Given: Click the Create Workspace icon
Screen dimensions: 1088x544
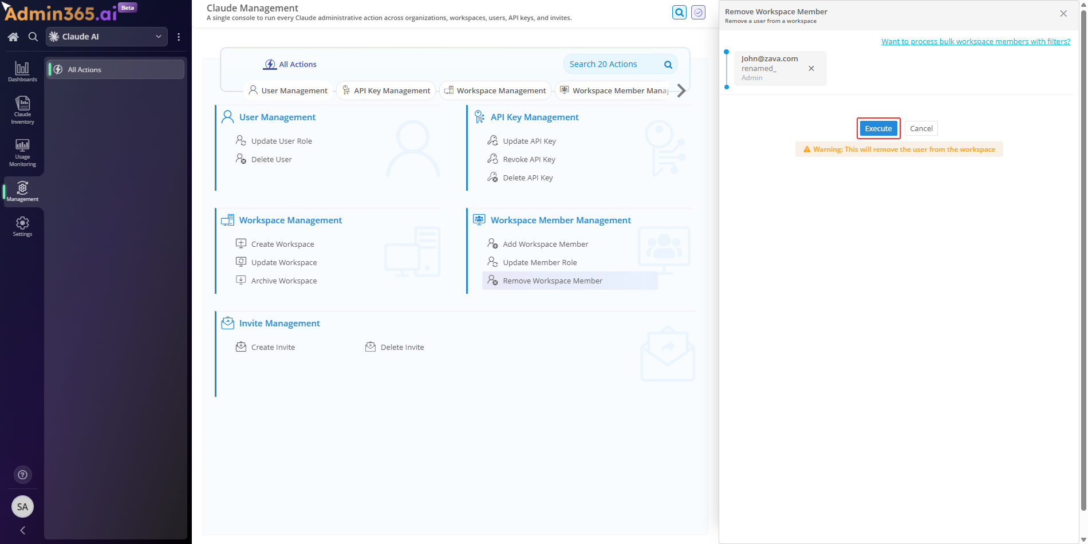Looking at the screenshot, I should click(x=241, y=243).
